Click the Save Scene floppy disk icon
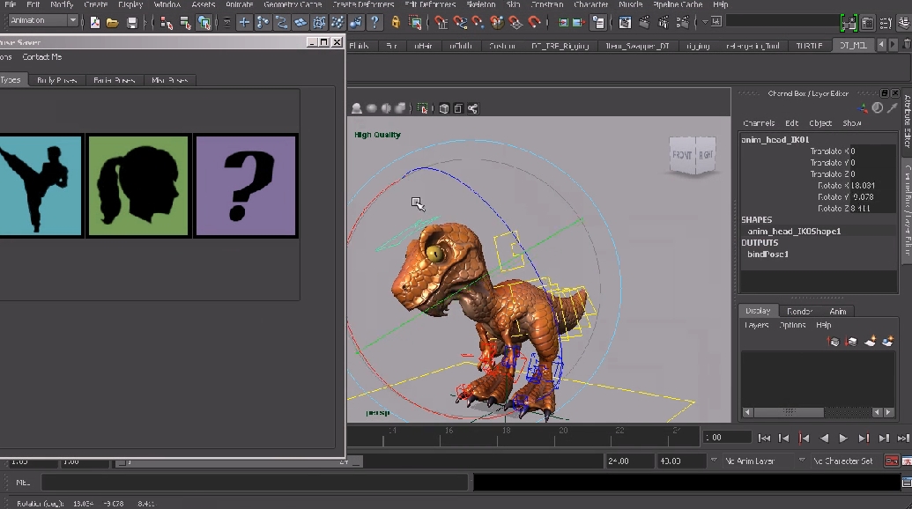This screenshot has width=912, height=509. (x=132, y=23)
